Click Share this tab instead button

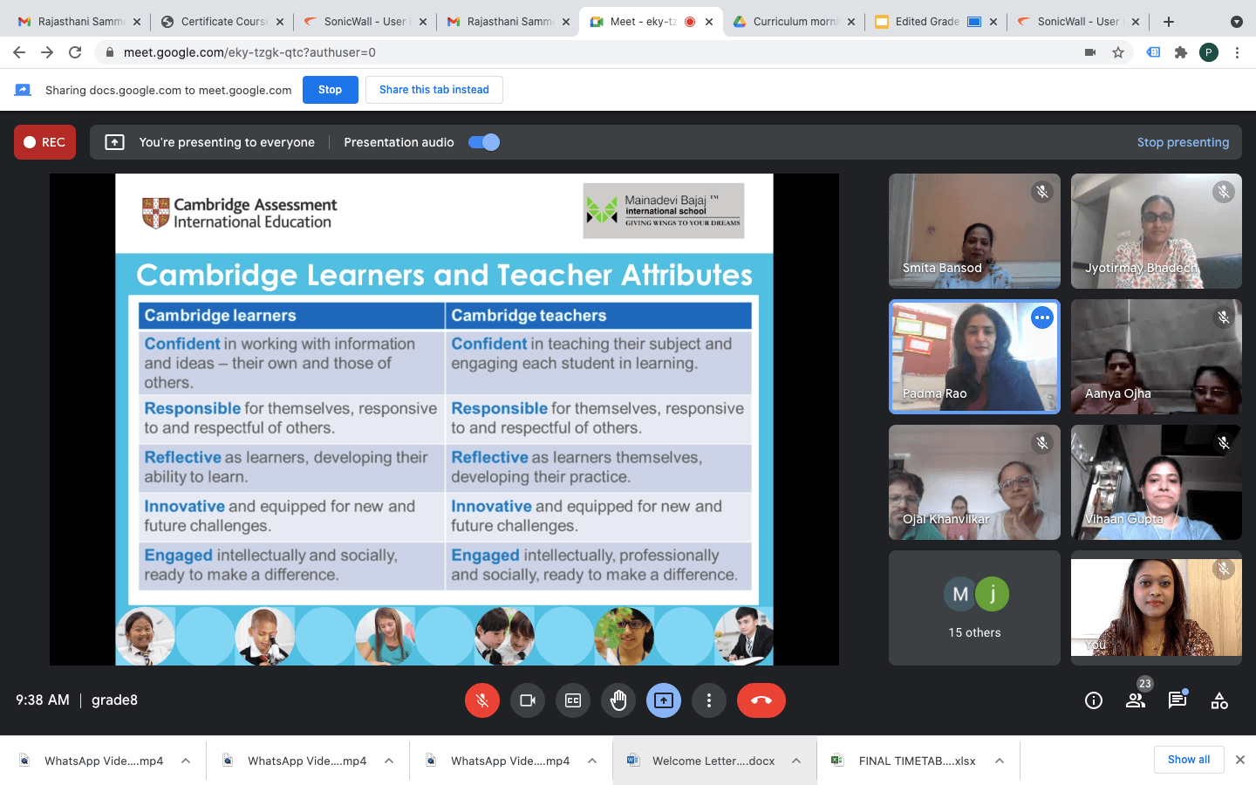pos(434,90)
